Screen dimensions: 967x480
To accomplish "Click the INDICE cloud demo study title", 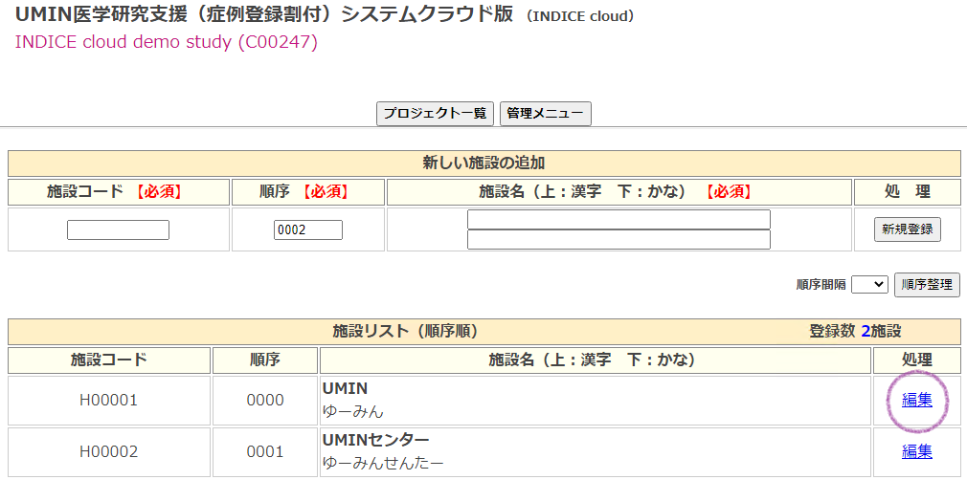I will pyautogui.click(x=166, y=43).
